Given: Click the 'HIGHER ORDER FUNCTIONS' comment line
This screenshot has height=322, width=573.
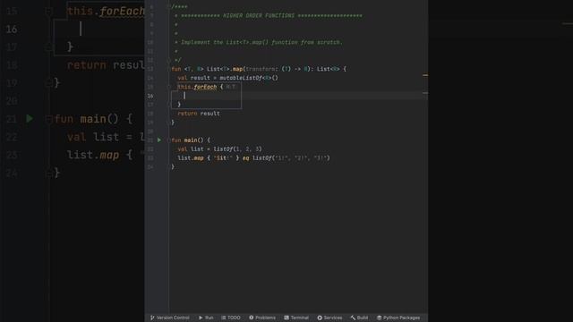Looking at the screenshot, I should click(269, 16).
